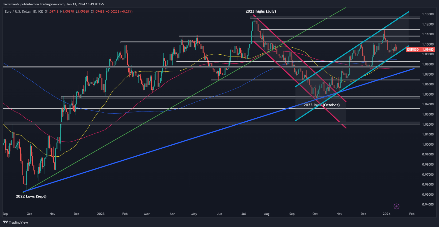The image size is (439, 227).
Task: Select the "2023 highs (July)" annotation
Action: 261,11
